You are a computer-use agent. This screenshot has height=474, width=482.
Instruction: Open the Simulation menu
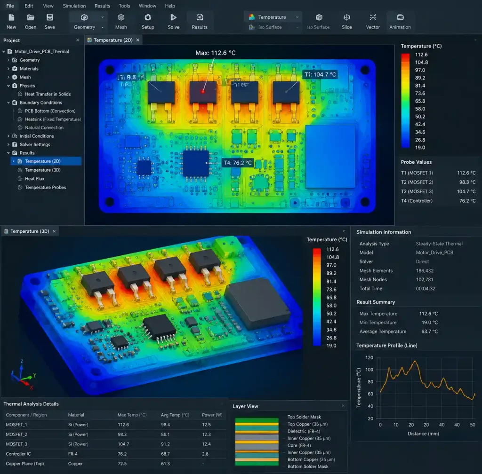point(74,6)
